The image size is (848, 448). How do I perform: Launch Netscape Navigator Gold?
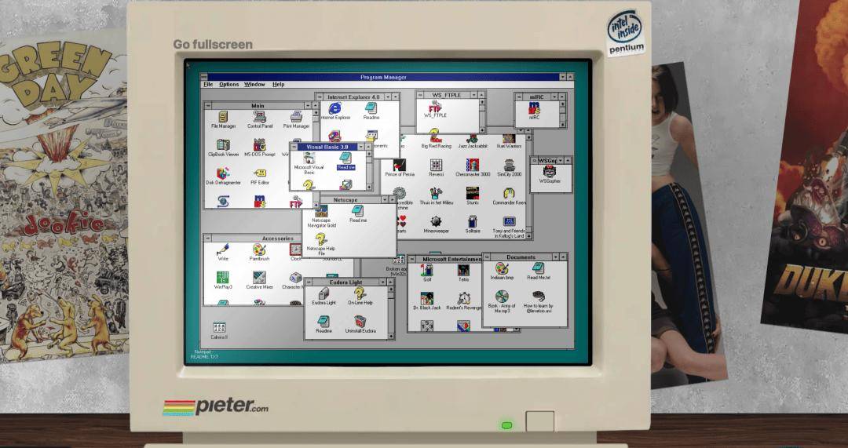point(321,217)
